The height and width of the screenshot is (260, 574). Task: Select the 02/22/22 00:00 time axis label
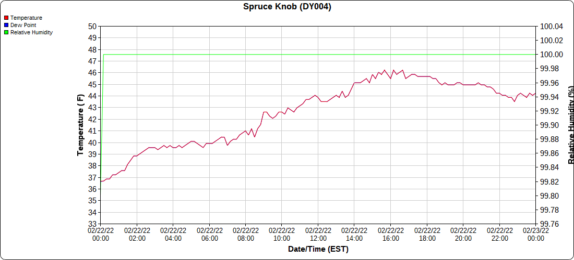point(101,235)
